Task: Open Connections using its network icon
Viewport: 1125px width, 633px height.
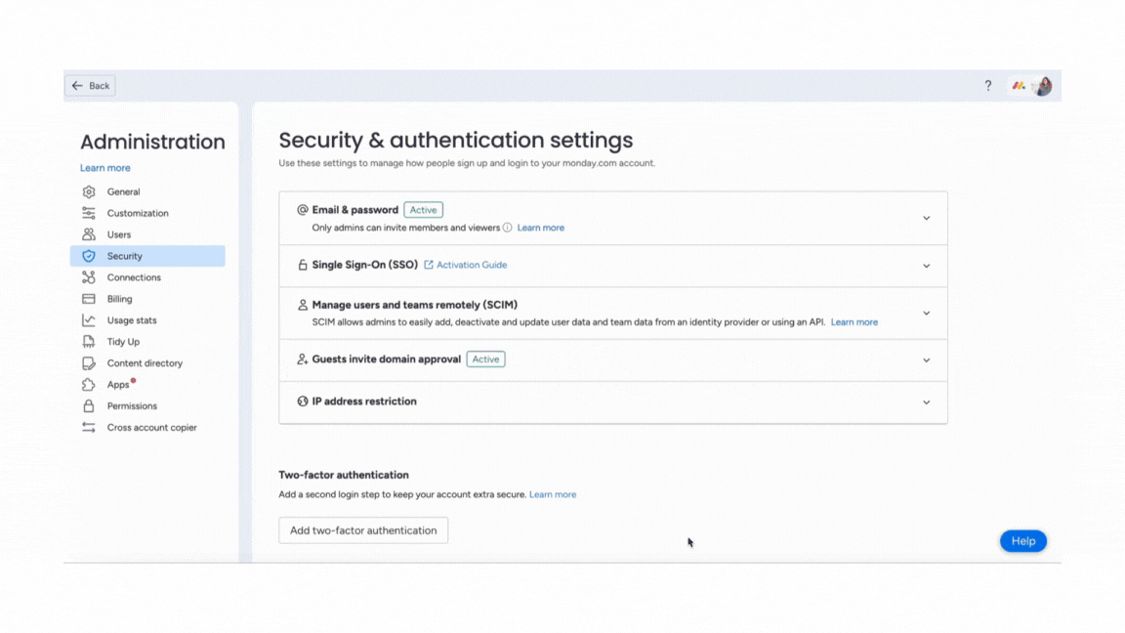Action: [87, 276]
